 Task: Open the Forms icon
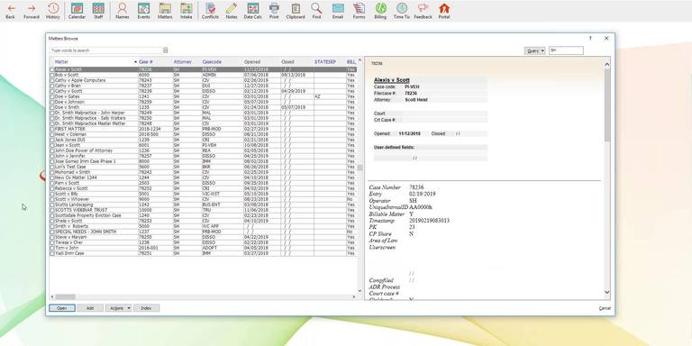coord(359,11)
